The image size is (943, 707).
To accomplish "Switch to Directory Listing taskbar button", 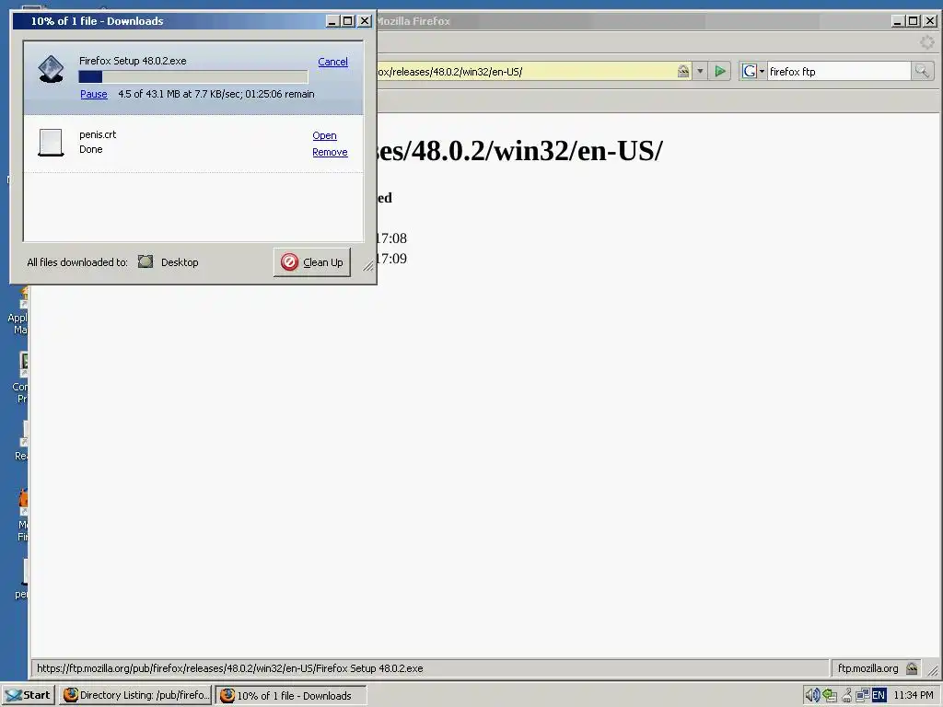I will tap(136, 695).
